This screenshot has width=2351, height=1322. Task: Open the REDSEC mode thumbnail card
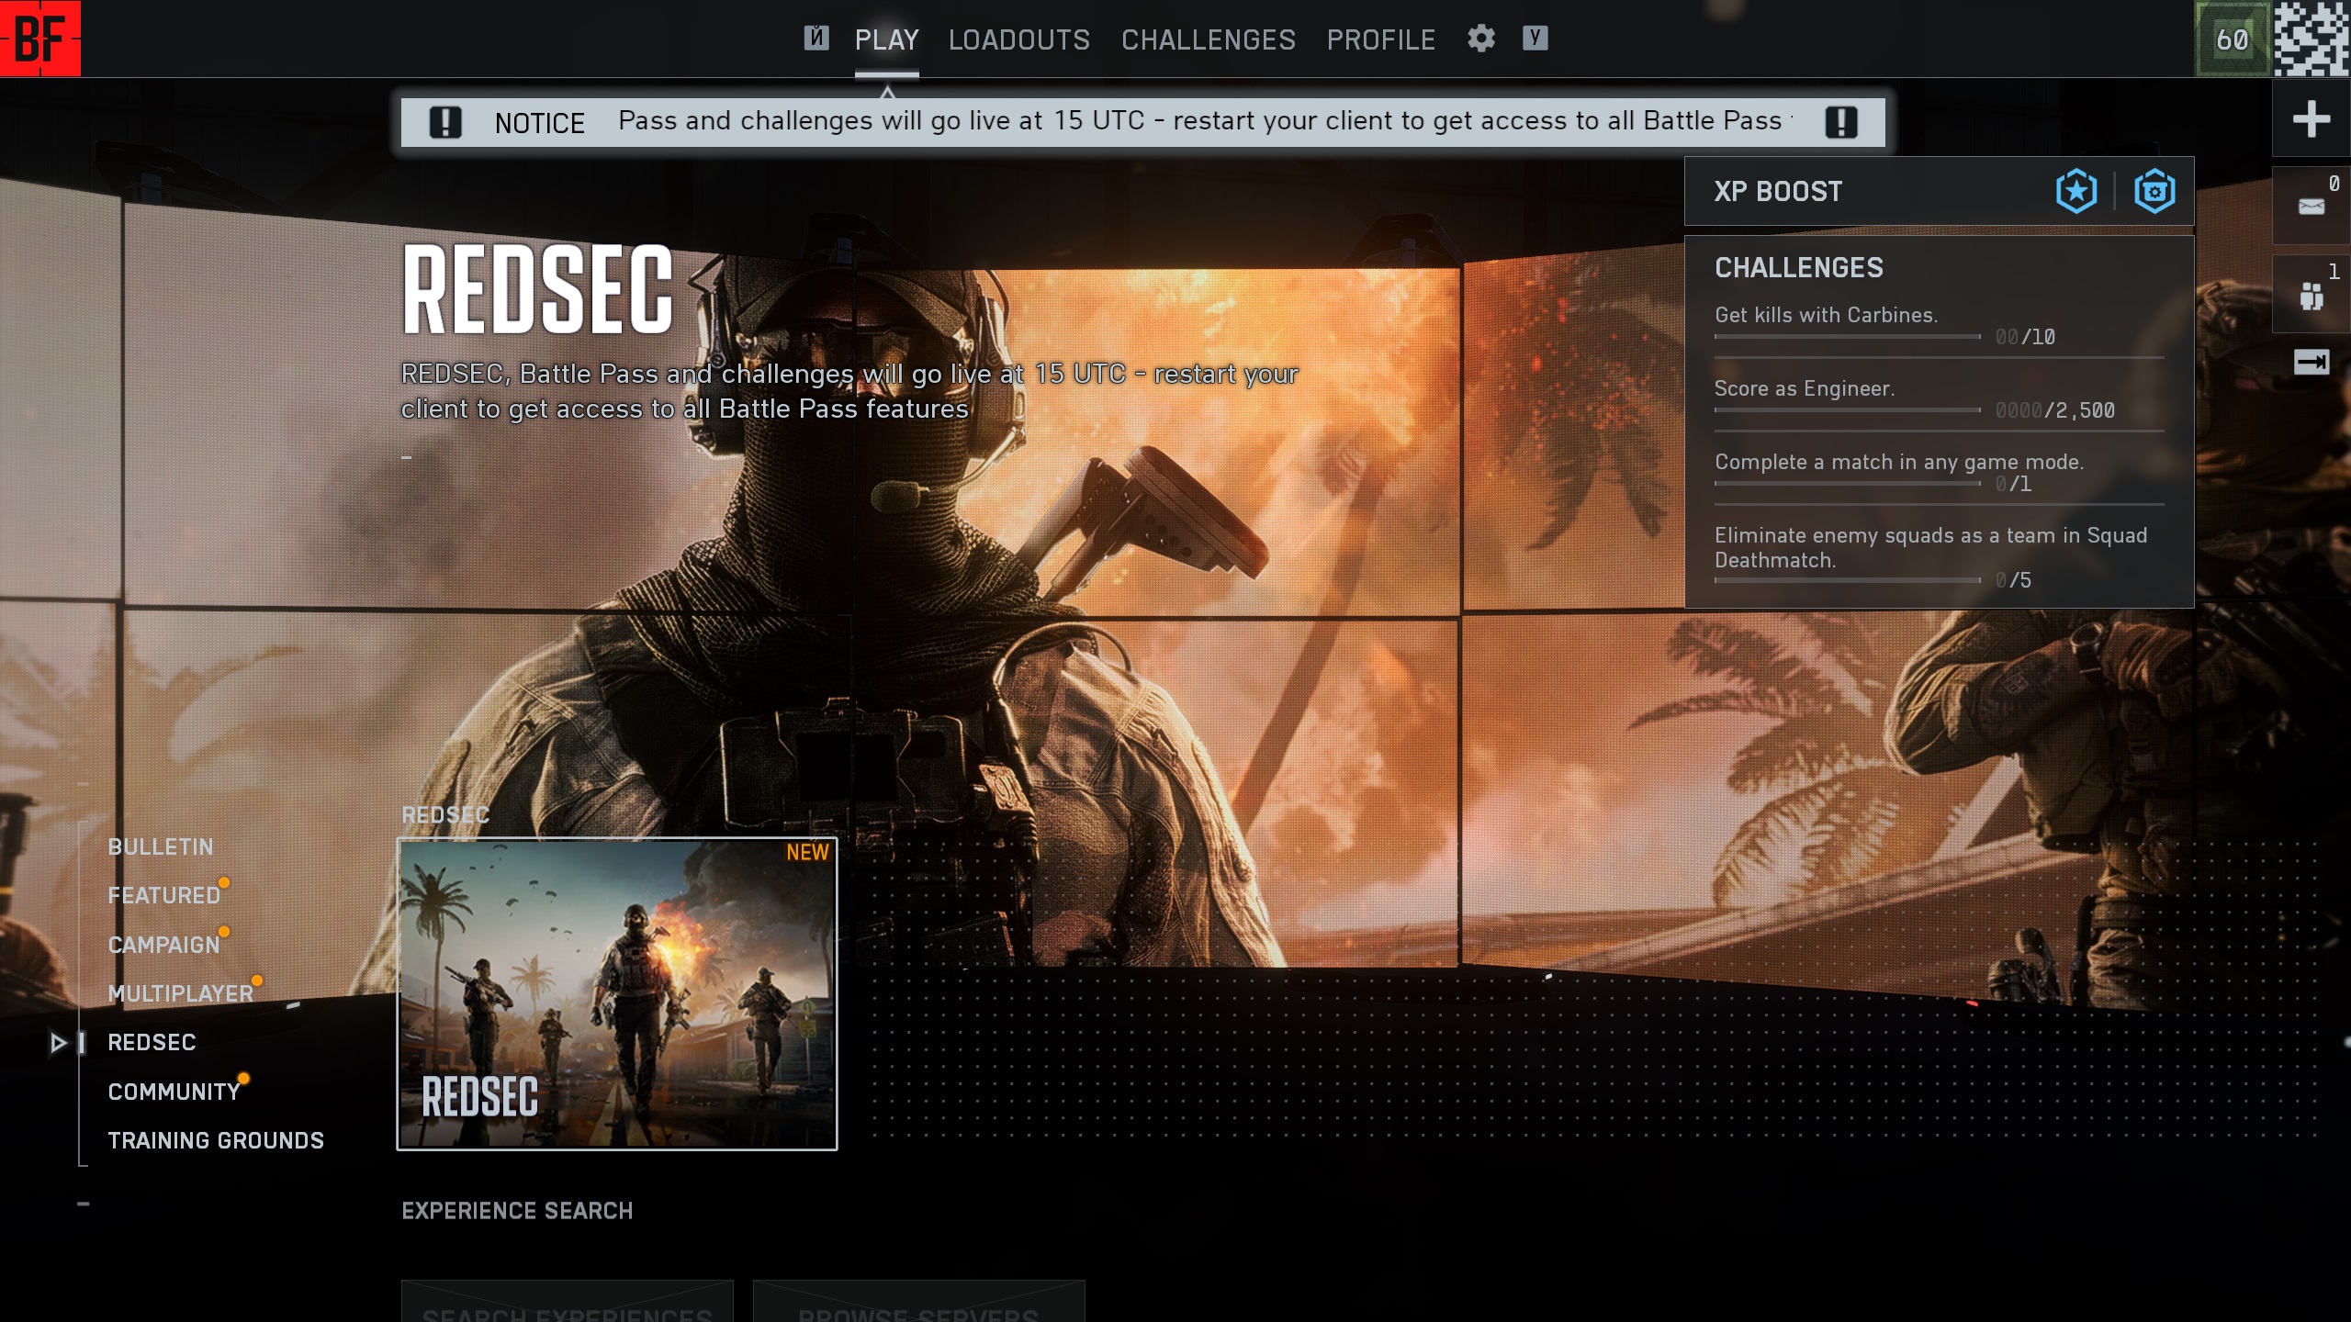coord(616,993)
